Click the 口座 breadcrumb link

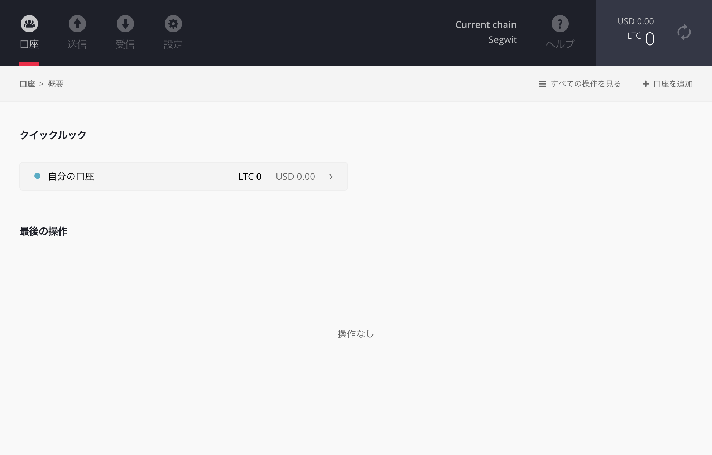click(x=27, y=84)
